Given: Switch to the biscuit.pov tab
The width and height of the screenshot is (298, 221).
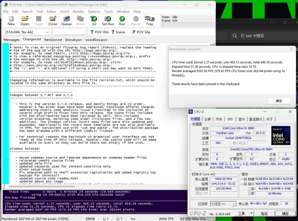Looking at the screenshot, I should tap(73, 40).
